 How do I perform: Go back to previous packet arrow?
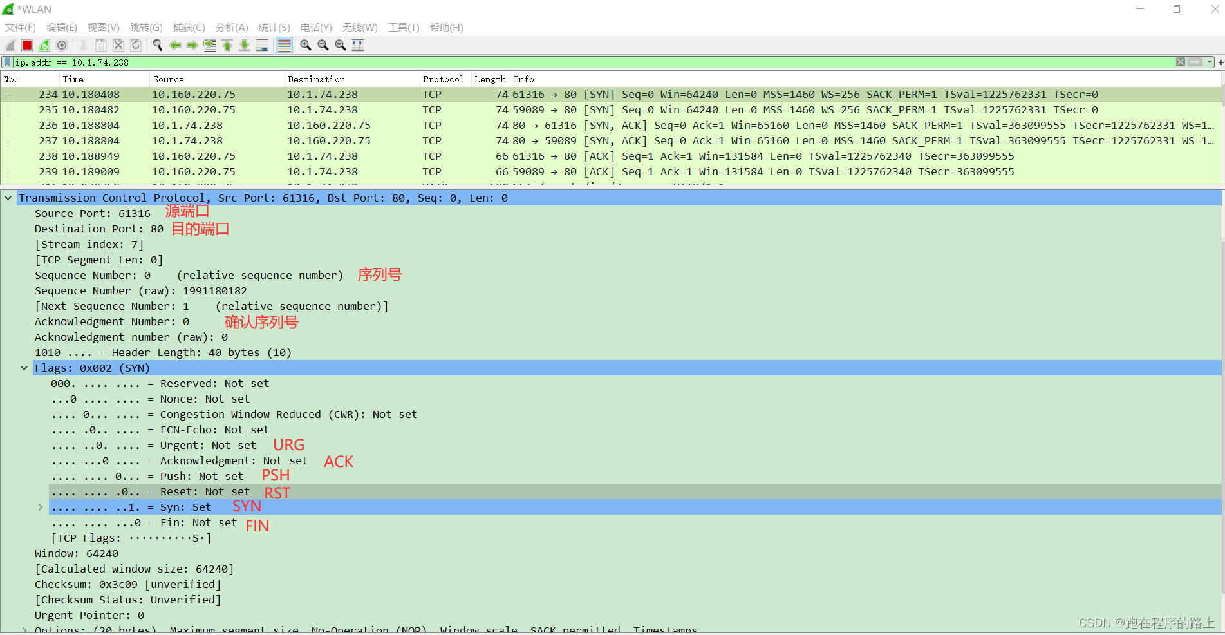click(175, 45)
